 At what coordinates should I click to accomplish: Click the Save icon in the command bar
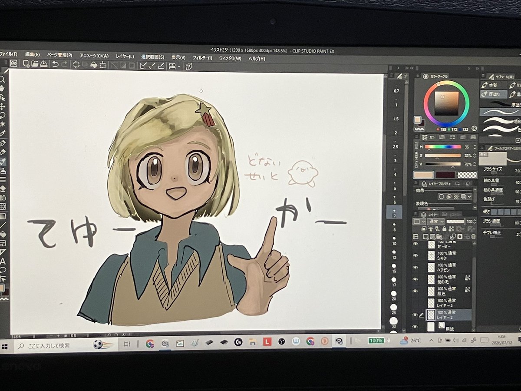click(44, 64)
